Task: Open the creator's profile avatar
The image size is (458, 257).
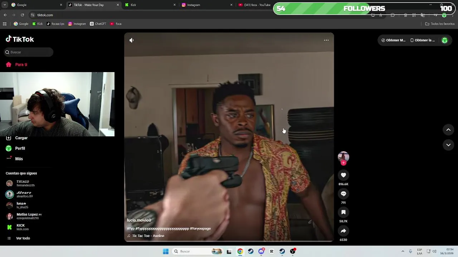Action: [343, 157]
